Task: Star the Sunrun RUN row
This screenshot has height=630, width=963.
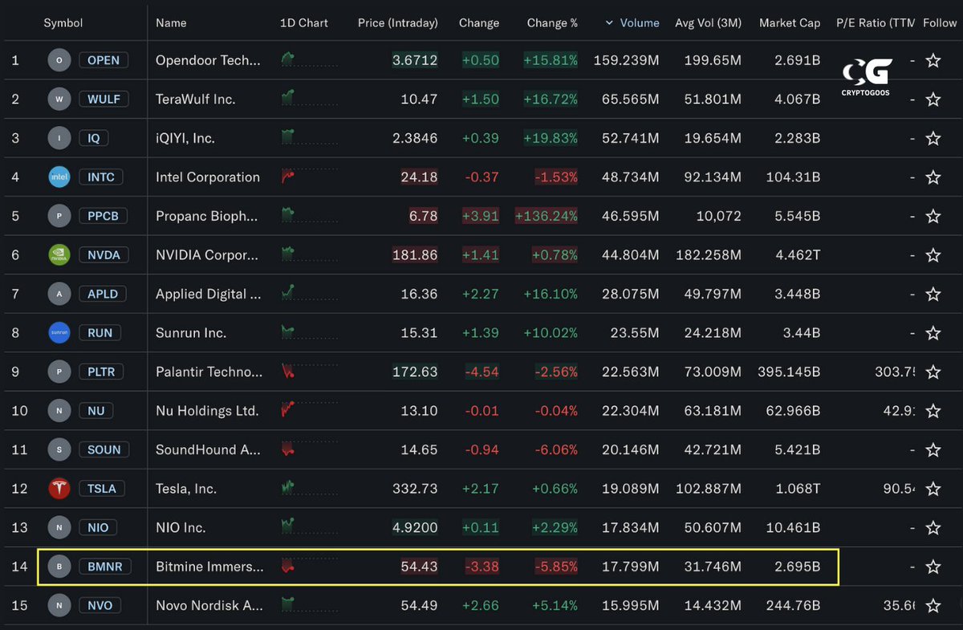Action: (x=933, y=333)
